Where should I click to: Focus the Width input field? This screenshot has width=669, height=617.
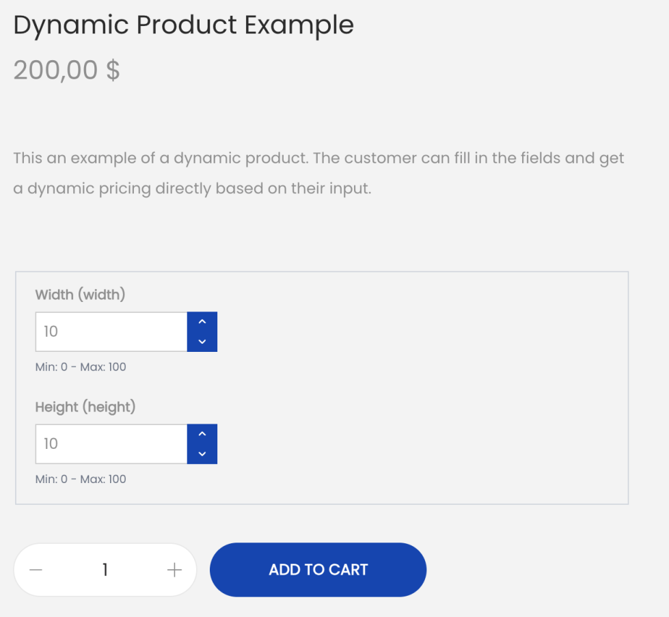[111, 332]
